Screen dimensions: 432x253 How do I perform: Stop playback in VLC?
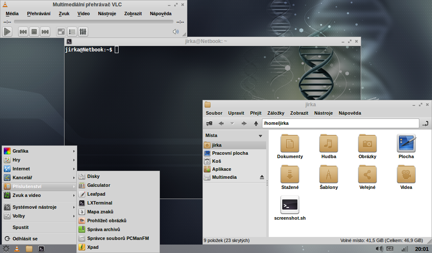(x=34, y=32)
